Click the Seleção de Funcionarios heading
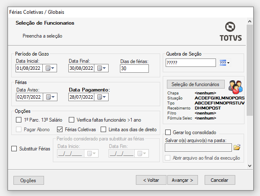 [x=45, y=23]
